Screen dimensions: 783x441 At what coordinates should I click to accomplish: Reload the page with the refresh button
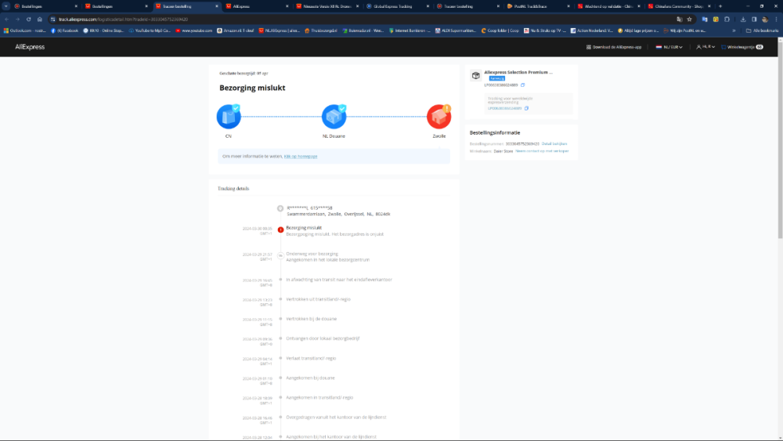click(28, 19)
